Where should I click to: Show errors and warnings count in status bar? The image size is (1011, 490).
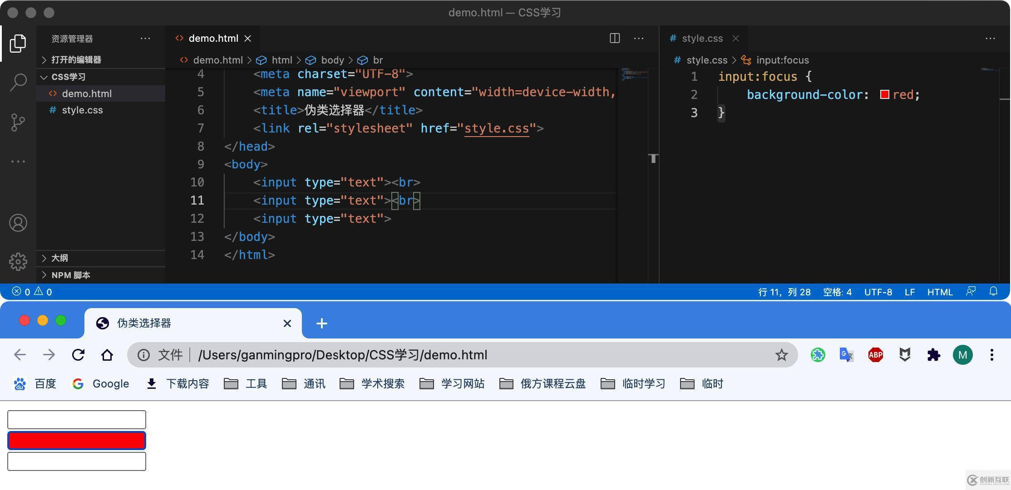[32, 292]
